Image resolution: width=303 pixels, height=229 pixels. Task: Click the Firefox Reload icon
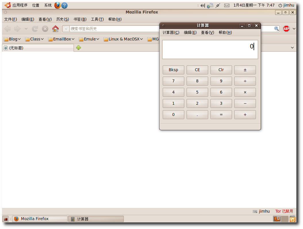pyautogui.click(x=35, y=29)
